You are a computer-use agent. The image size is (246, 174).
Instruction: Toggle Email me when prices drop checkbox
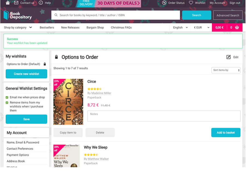pos(7,97)
